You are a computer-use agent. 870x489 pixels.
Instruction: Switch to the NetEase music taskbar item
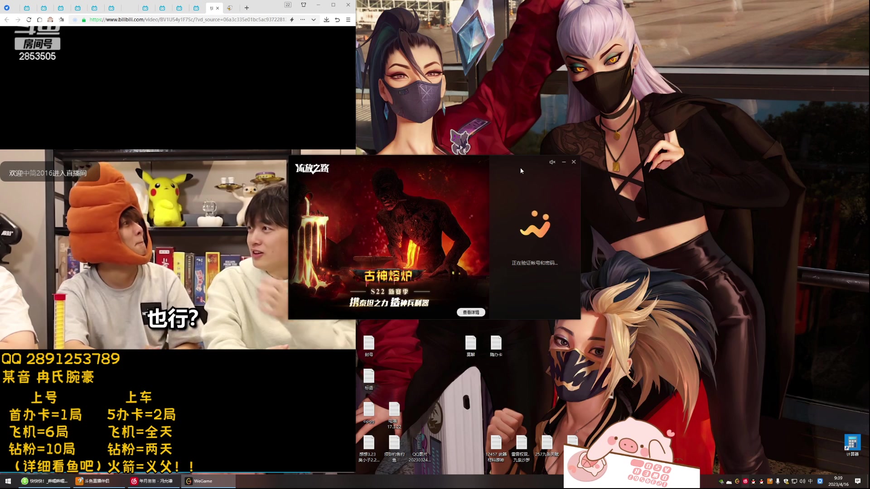[x=153, y=481]
